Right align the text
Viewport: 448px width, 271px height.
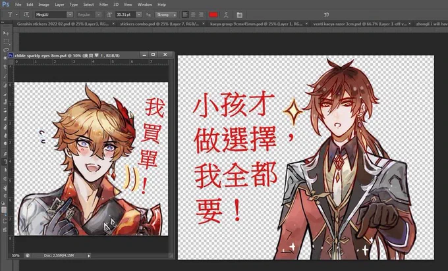click(201, 14)
